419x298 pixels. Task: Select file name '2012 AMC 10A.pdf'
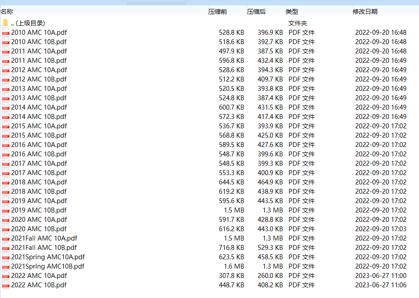[39, 69]
